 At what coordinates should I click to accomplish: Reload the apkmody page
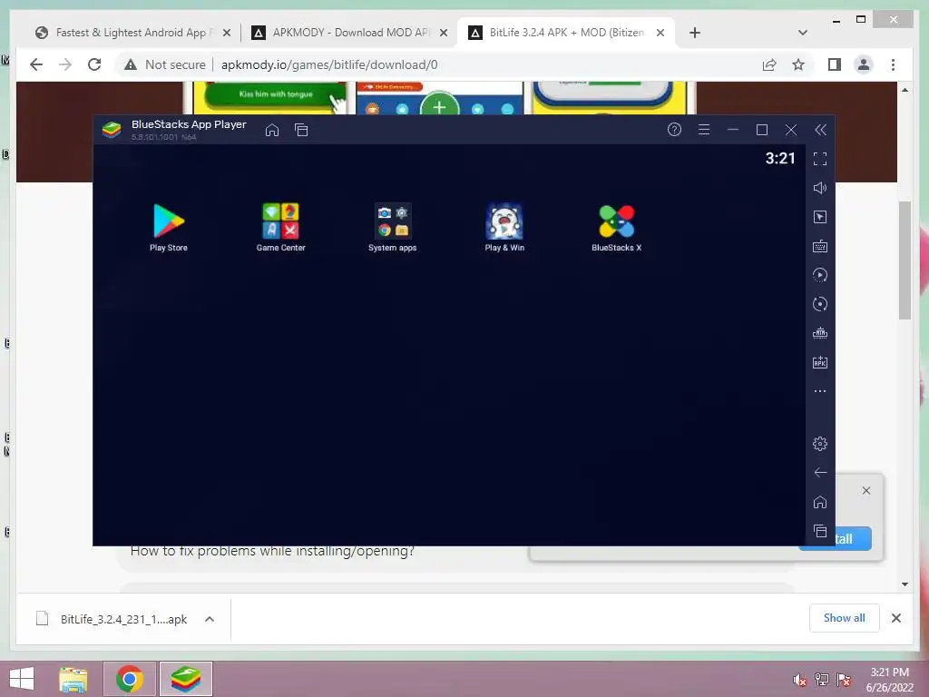tap(94, 64)
